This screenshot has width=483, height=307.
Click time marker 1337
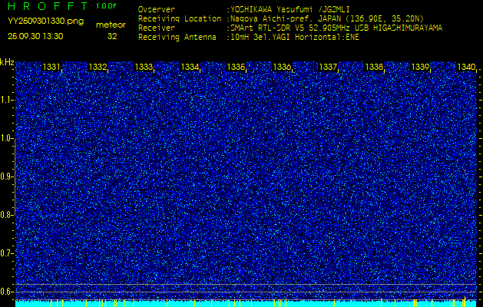point(328,67)
